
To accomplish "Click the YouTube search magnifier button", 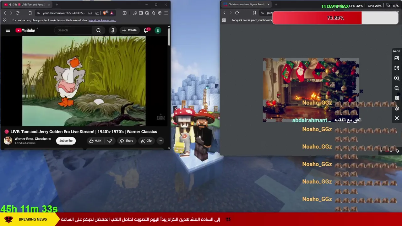I will [99, 30].
